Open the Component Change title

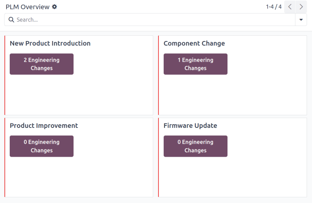[194, 43]
